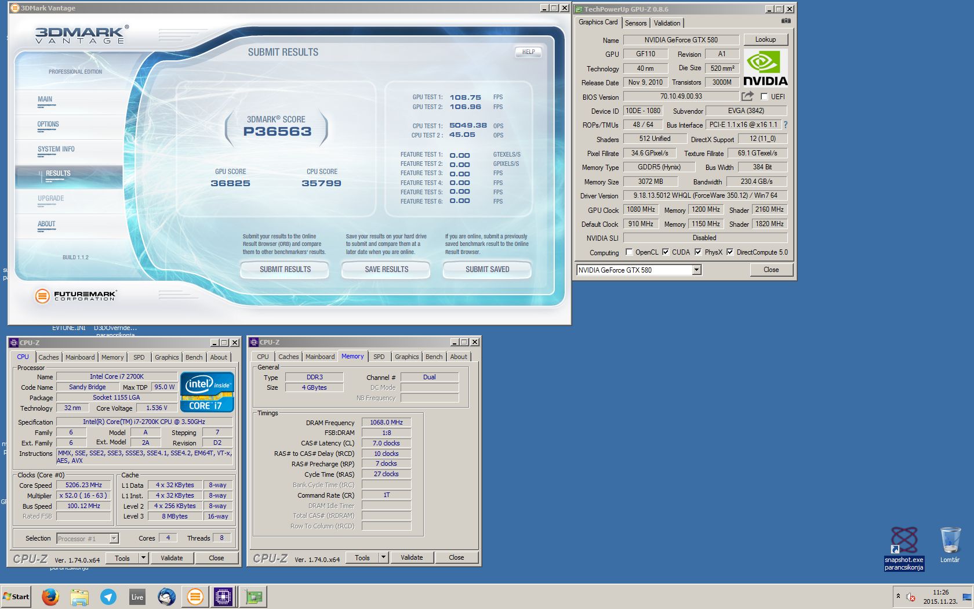
Task: Toggle the OpenCL checkbox
Action: click(x=629, y=252)
